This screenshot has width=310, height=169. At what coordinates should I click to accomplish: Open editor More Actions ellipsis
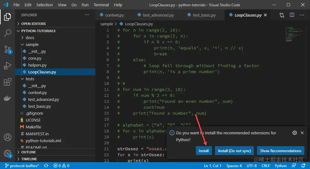[x=302, y=15]
